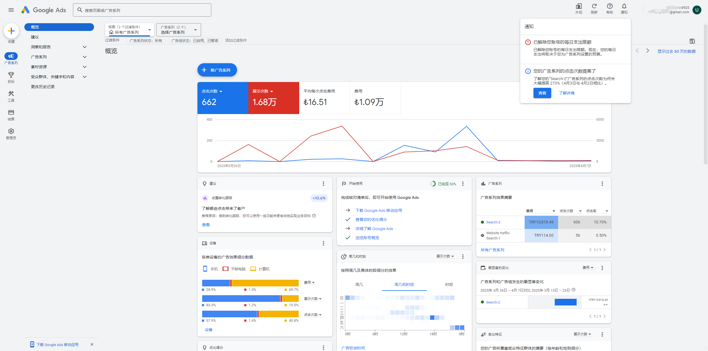Open 展示次数 dropdown in 受众特征 card
708x351 pixels.
(582, 334)
